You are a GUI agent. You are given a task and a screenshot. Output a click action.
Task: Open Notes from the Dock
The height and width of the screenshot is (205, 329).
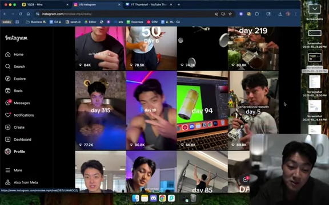coord(145,198)
